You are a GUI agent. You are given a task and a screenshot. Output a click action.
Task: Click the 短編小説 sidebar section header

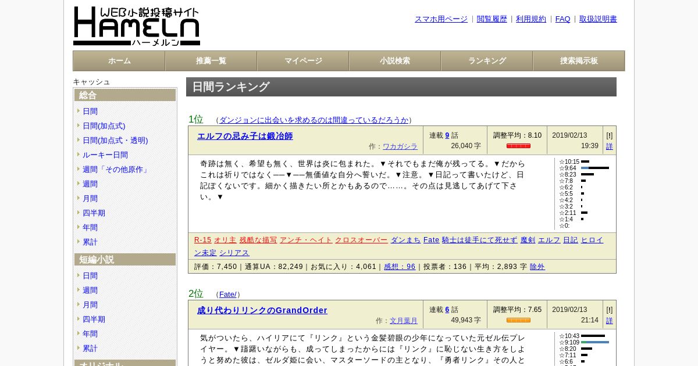click(125, 260)
